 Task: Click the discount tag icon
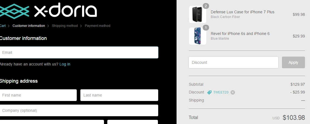tap(209, 92)
